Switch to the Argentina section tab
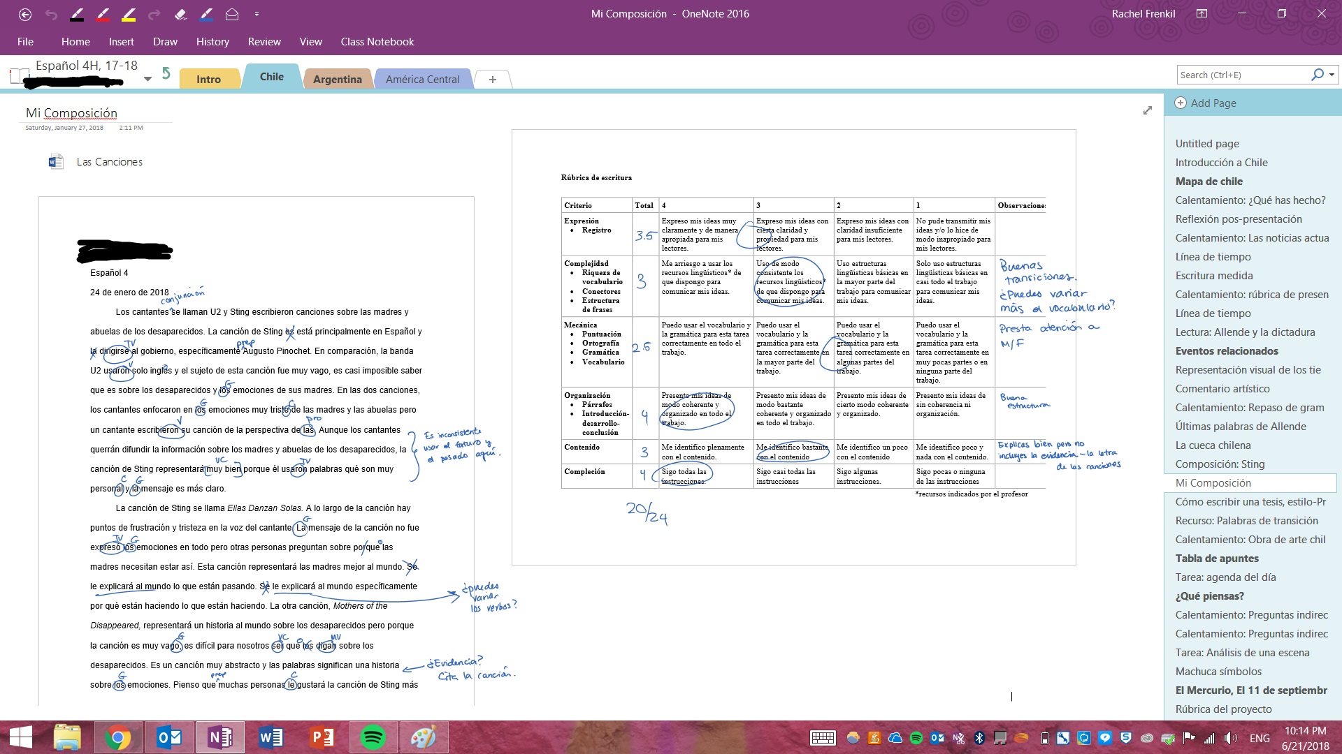Screen dimensions: 1342x754 click(338, 79)
